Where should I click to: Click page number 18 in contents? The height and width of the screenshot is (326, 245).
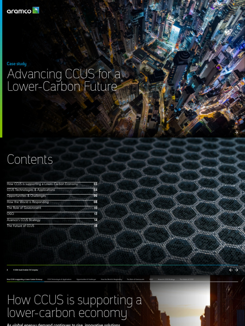click(x=95, y=226)
